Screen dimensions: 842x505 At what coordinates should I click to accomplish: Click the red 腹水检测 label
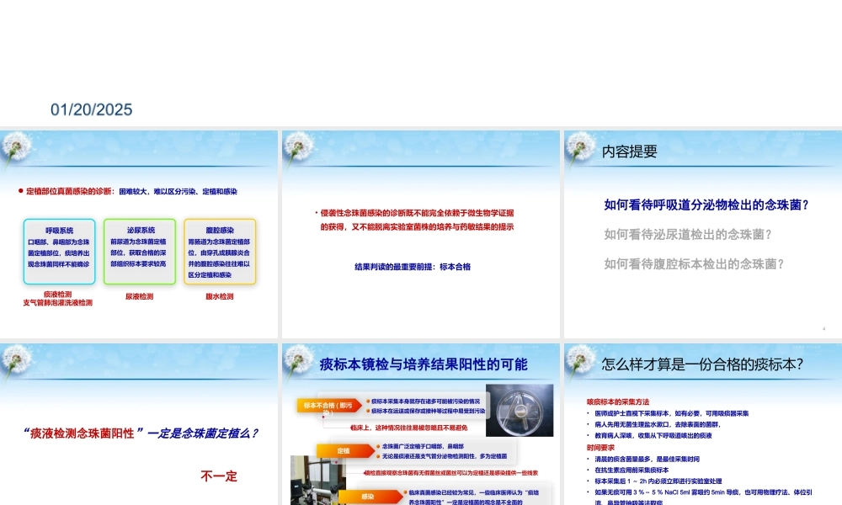coord(220,296)
